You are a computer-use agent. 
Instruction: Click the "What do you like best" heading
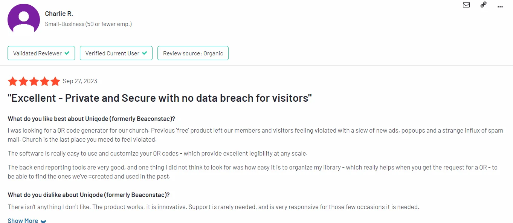92,119
